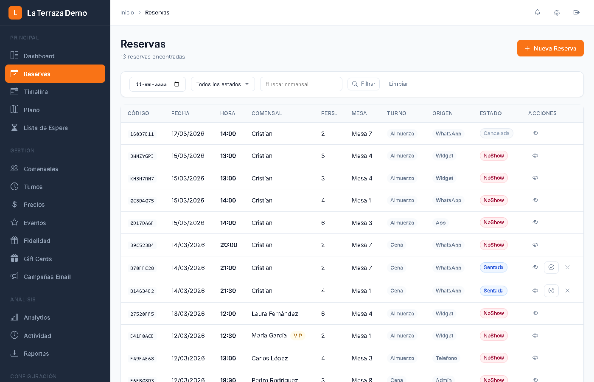
Task: View details of reservation B14634E2
Action: (535, 291)
